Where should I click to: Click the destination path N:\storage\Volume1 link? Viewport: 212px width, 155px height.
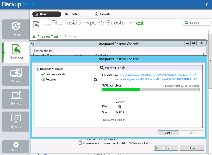pyautogui.click(x=160, y=79)
